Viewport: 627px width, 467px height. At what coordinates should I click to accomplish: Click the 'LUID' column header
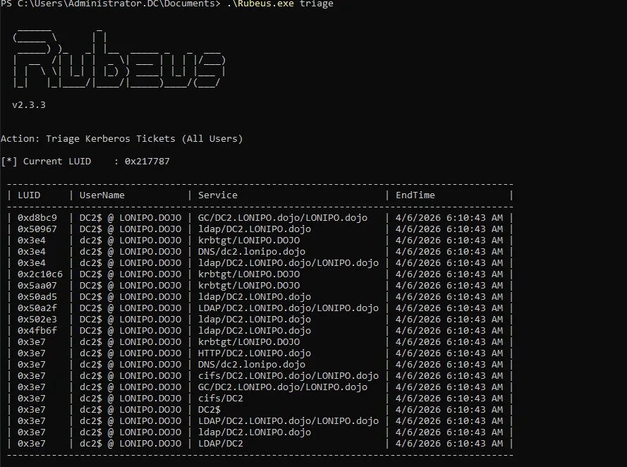(x=29, y=195)
